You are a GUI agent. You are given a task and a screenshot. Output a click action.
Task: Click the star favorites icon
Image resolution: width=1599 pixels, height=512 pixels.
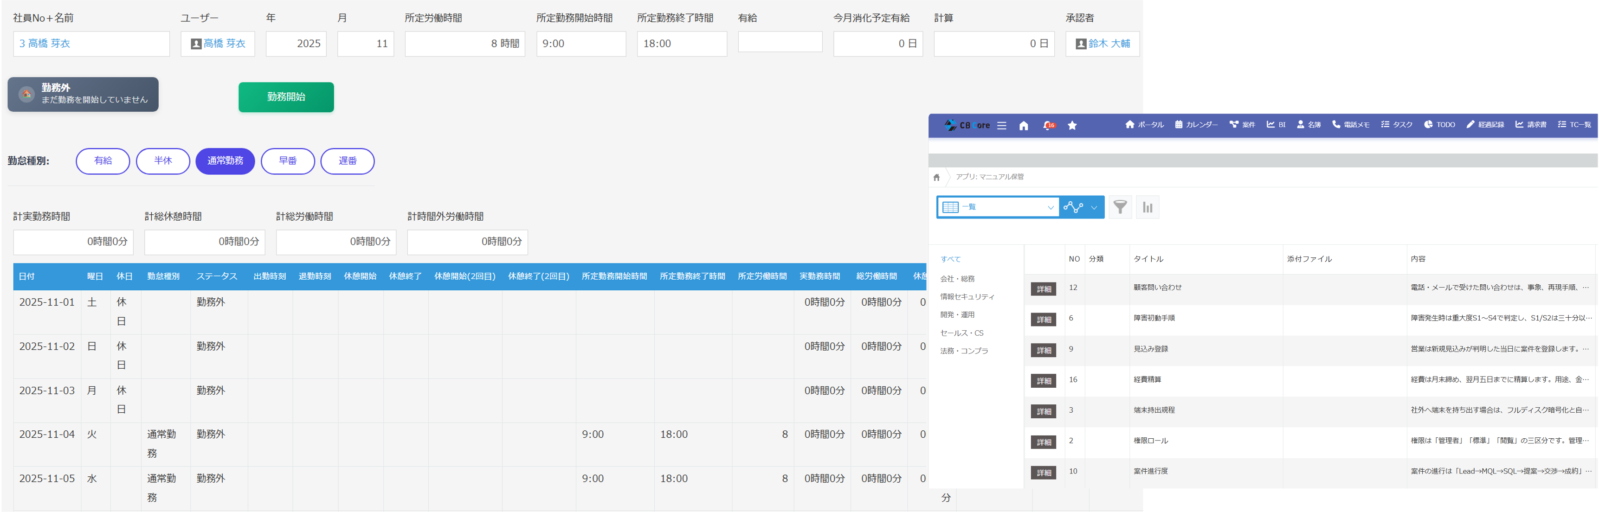coord(1072,125)
